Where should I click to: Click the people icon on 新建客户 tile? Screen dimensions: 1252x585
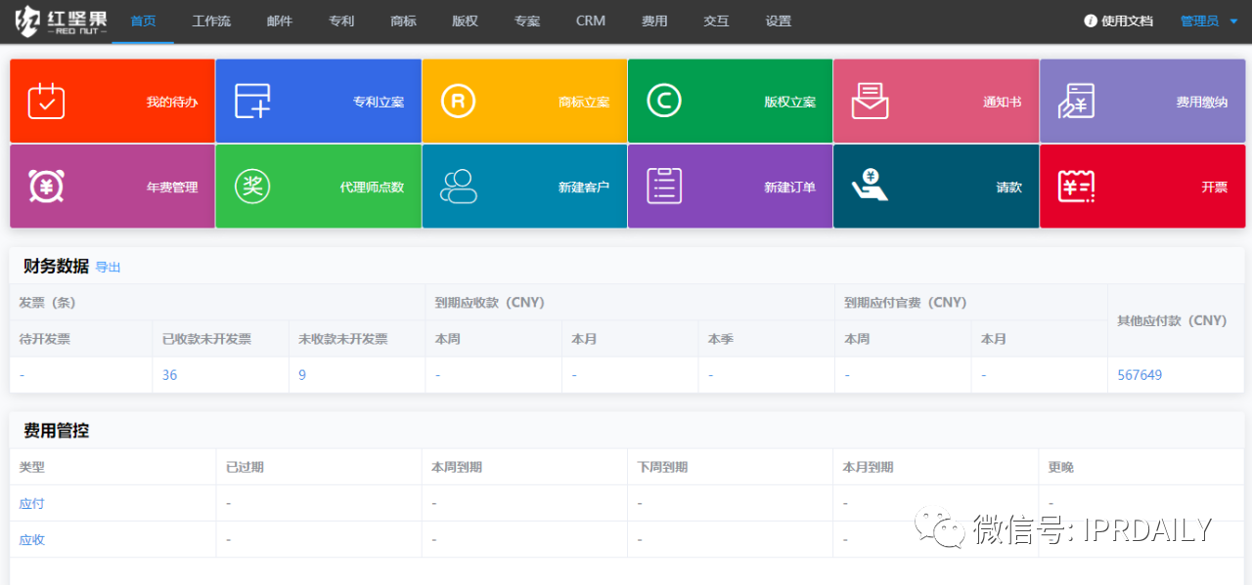coord(458,186)
